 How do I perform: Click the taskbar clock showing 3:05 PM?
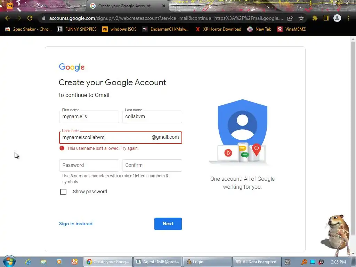[338, 262]
